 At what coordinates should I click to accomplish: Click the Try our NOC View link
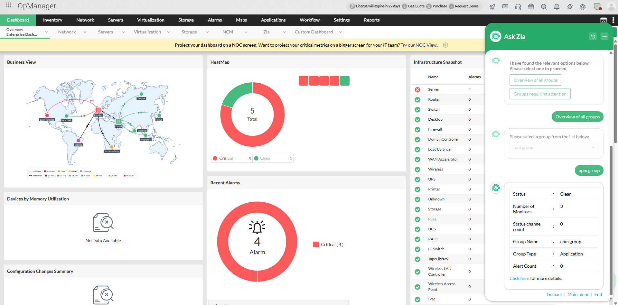click(x=419, y=45)
